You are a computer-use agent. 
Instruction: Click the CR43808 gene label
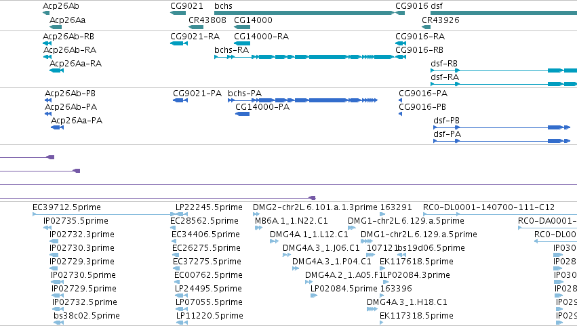[207, 20]
